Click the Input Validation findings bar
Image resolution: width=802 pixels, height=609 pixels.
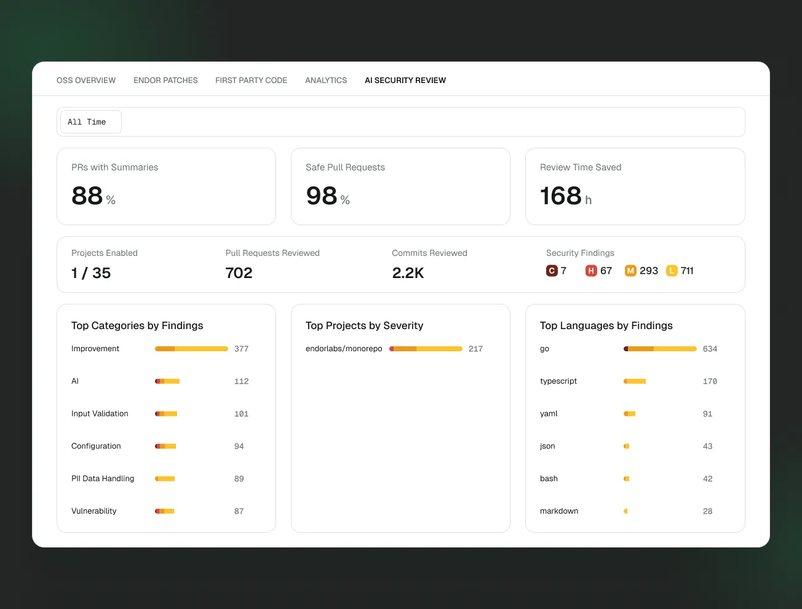coord(166,414)
